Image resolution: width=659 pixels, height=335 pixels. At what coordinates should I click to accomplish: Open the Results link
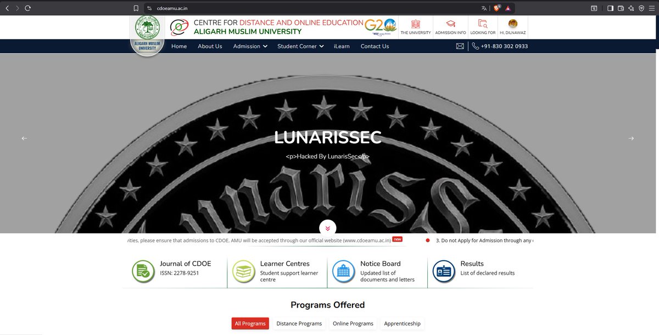click(x=472, y=264)
